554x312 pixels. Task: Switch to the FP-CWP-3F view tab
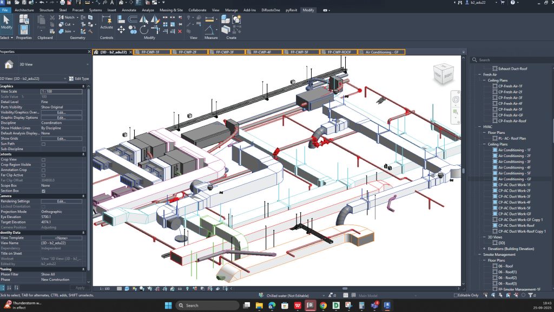[x=225, y=52]
